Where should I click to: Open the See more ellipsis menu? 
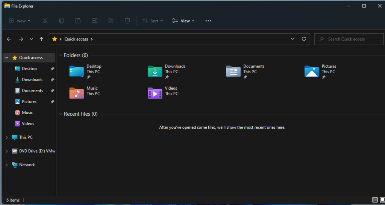tap(208, 21)
